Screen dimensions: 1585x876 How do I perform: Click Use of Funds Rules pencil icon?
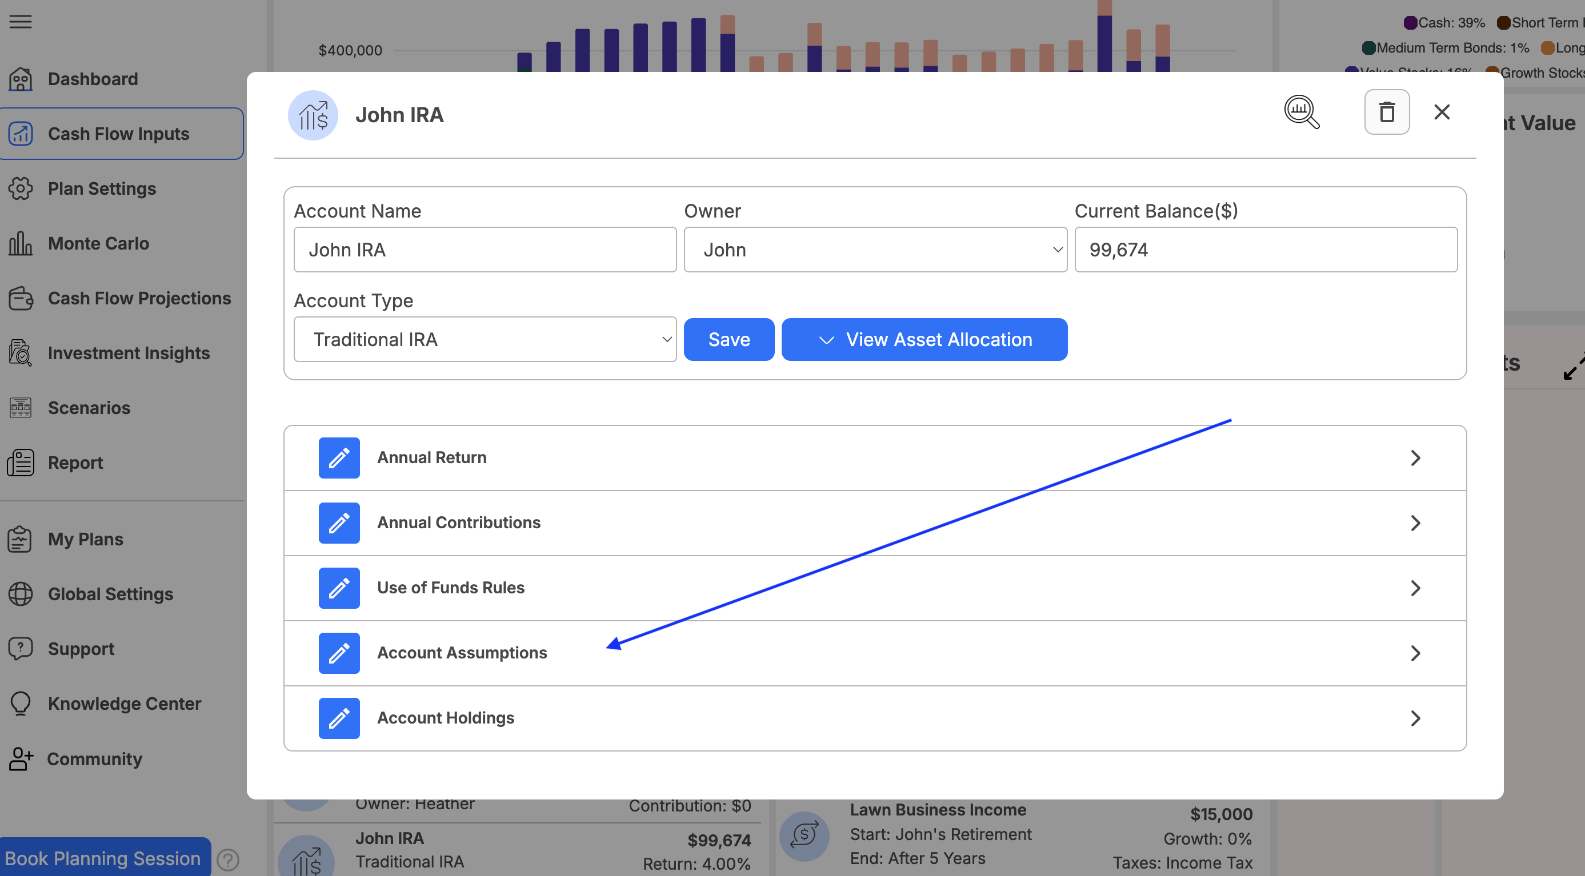click(x=339, y=588)
